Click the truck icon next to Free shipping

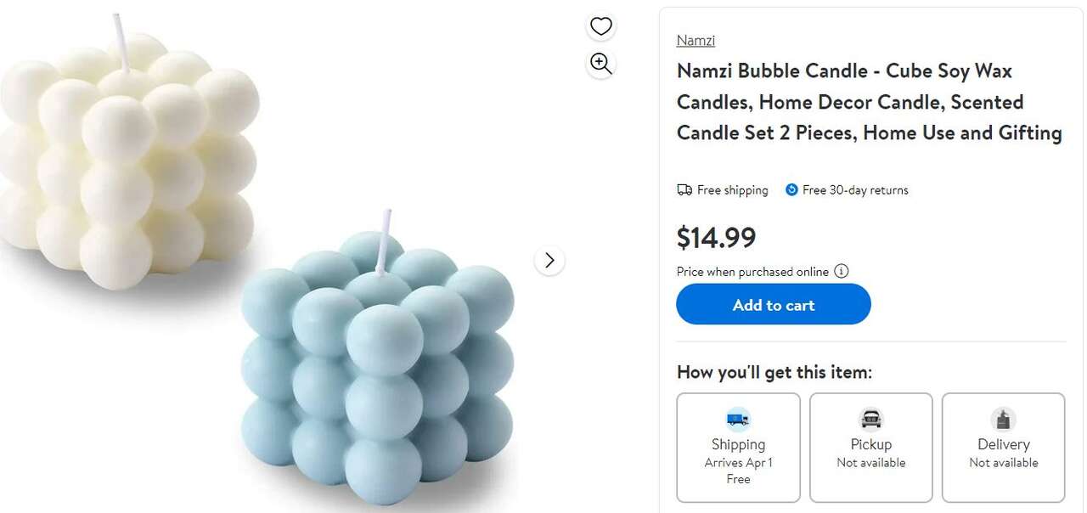click(x=684, y=190)
